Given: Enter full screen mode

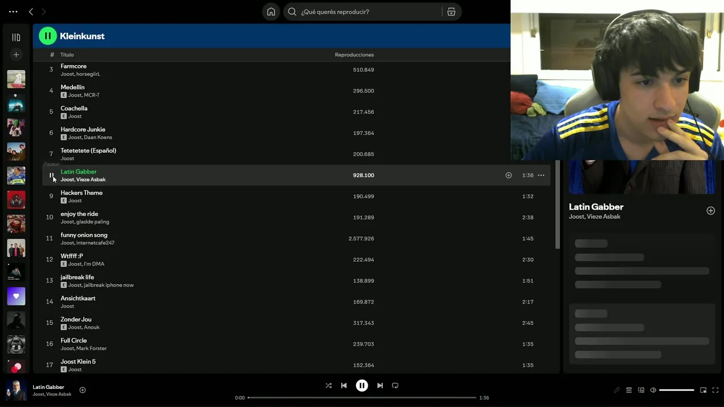Looking at the screenshot, I should [715, 390].
